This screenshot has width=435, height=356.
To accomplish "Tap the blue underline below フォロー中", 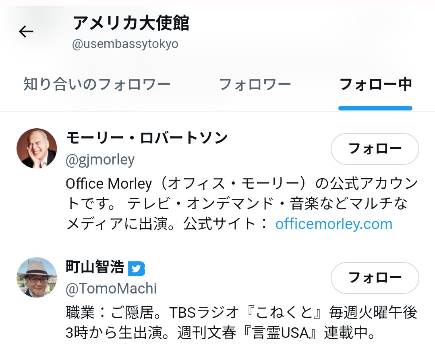I will [375, 108].
